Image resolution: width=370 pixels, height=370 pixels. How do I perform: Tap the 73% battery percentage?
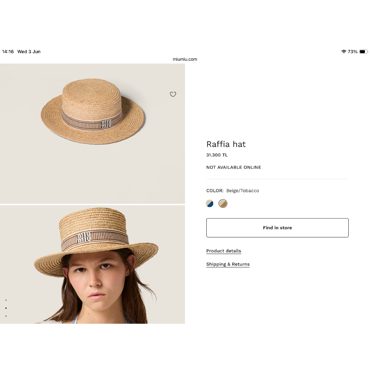click(x=353, y=52)
